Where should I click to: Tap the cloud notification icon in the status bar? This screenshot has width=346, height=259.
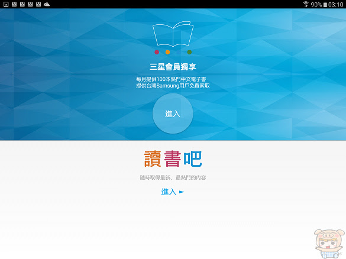coord(47,4)
